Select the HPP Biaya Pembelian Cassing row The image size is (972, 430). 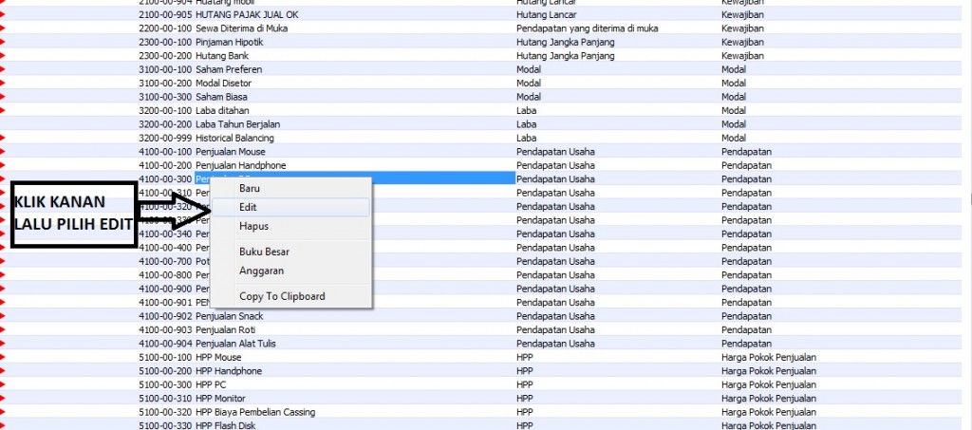pyautogui.click(x=255, y=412)
